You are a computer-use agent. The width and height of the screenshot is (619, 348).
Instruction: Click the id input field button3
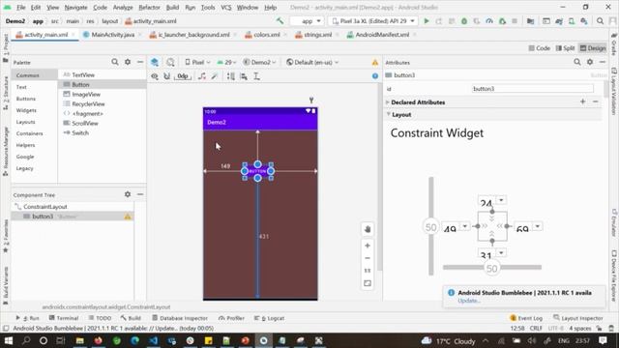(533, 89)
